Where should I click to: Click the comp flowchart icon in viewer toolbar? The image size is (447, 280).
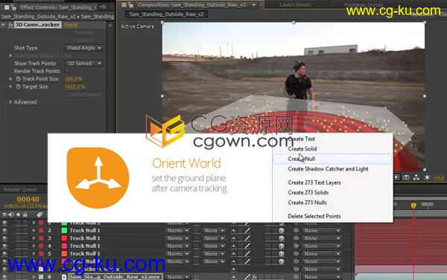tap(416, 177)
